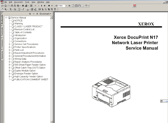This screenshot has width=168, height=123.
Task: Open the Offset Catch Tray (OCT) Option bookmark
Action: [30, 68]
